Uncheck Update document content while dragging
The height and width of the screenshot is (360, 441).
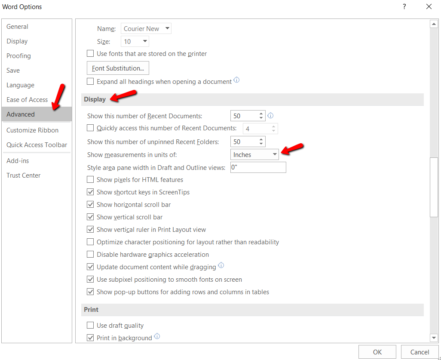click(90, 267)
